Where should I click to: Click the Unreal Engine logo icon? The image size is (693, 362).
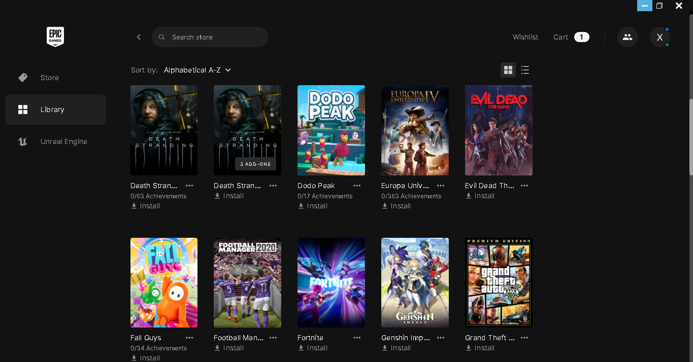tap(23, 141)
